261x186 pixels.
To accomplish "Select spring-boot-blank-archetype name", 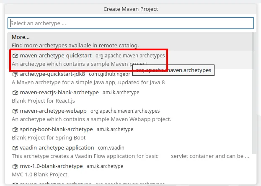I will (x=56, y=129).
